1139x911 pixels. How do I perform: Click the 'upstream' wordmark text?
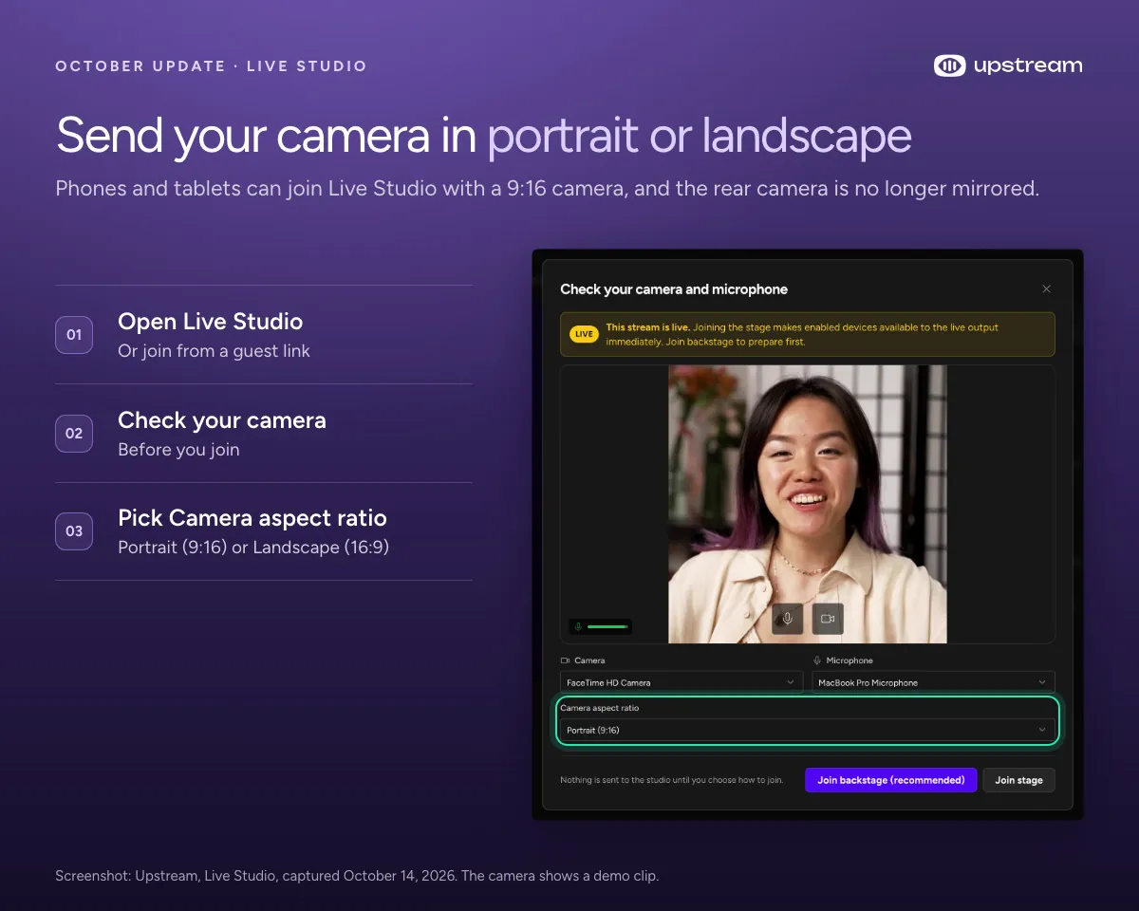(1028, 65)
